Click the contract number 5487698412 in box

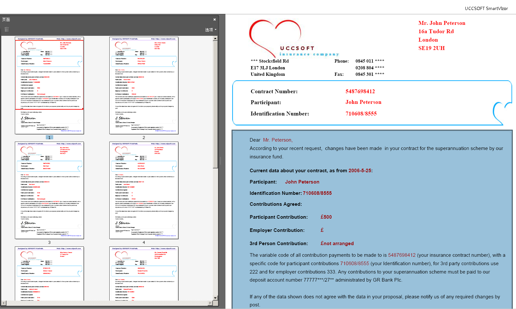[x=360, y=92]
